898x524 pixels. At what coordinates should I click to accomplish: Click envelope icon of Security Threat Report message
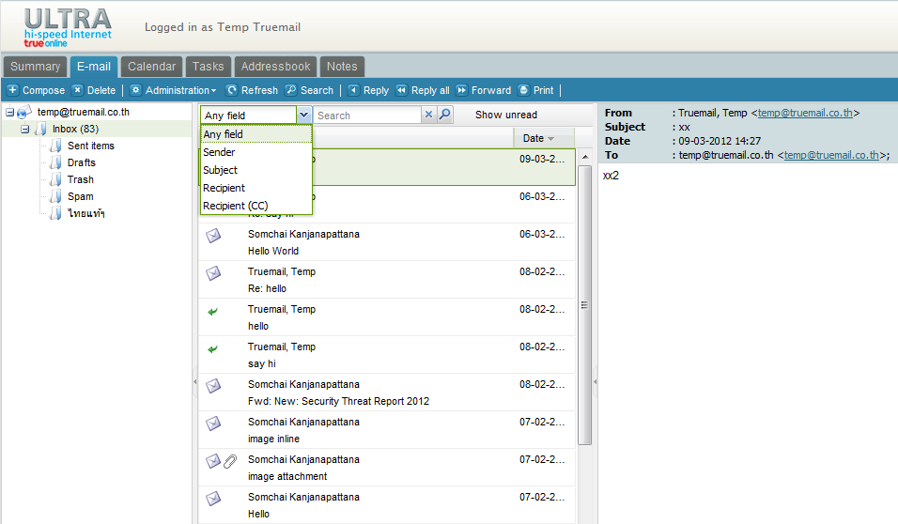point(213,385)
